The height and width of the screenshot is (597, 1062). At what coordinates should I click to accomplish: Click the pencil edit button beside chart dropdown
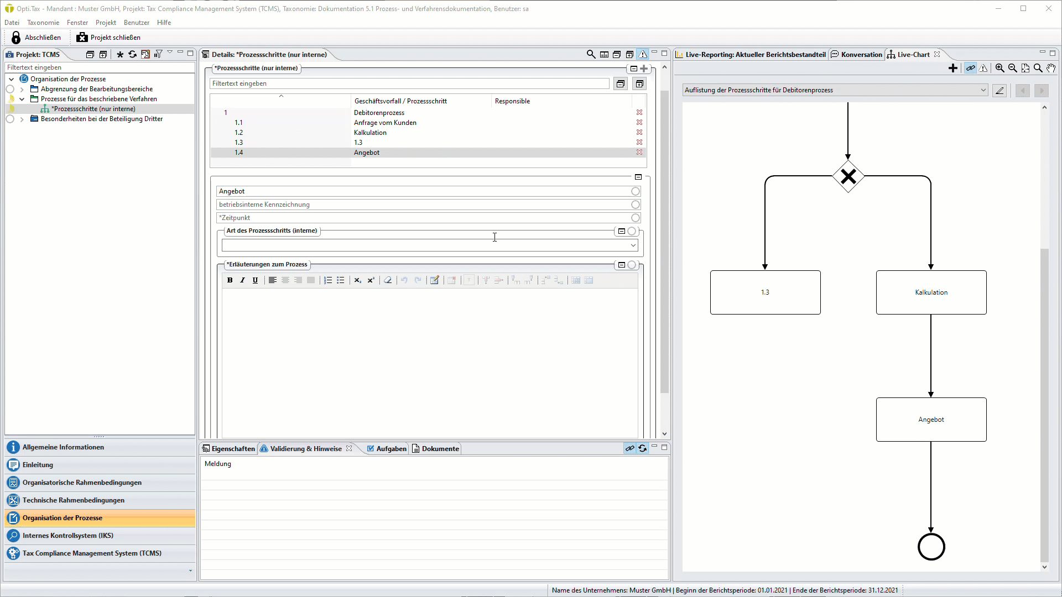(x=999, y=91)
